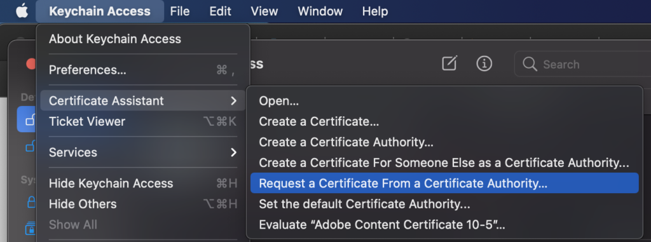Select About Keychain Access
The image size is (651, 242).
coord(143,39)
